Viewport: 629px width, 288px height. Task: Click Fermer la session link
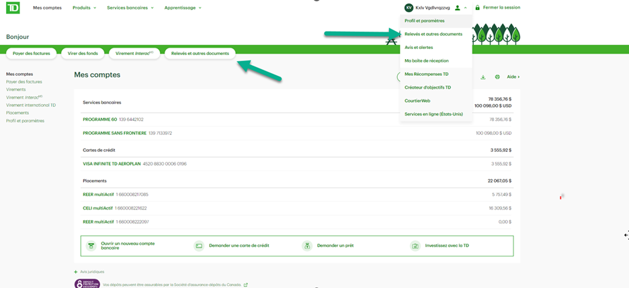[x=501, y=7]
